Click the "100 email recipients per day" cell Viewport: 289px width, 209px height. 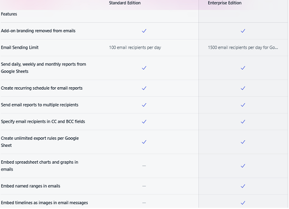[x=135, y=48]
